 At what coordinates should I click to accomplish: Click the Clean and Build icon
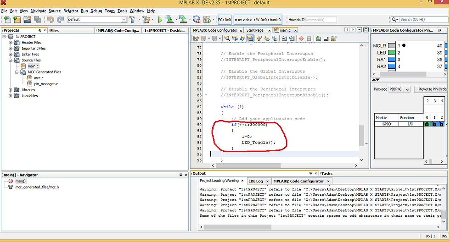tap(146, 19)
